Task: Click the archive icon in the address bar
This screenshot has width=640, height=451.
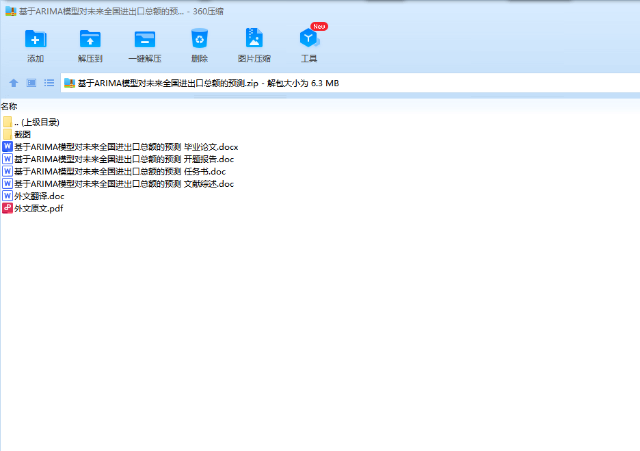Action: pos(69,83)
